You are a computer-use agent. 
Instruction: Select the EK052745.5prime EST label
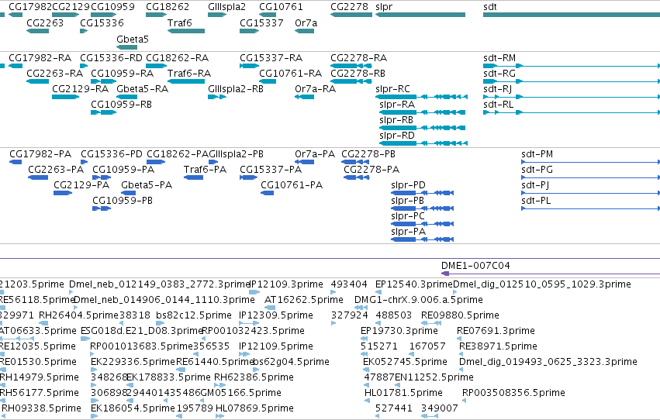405,362
